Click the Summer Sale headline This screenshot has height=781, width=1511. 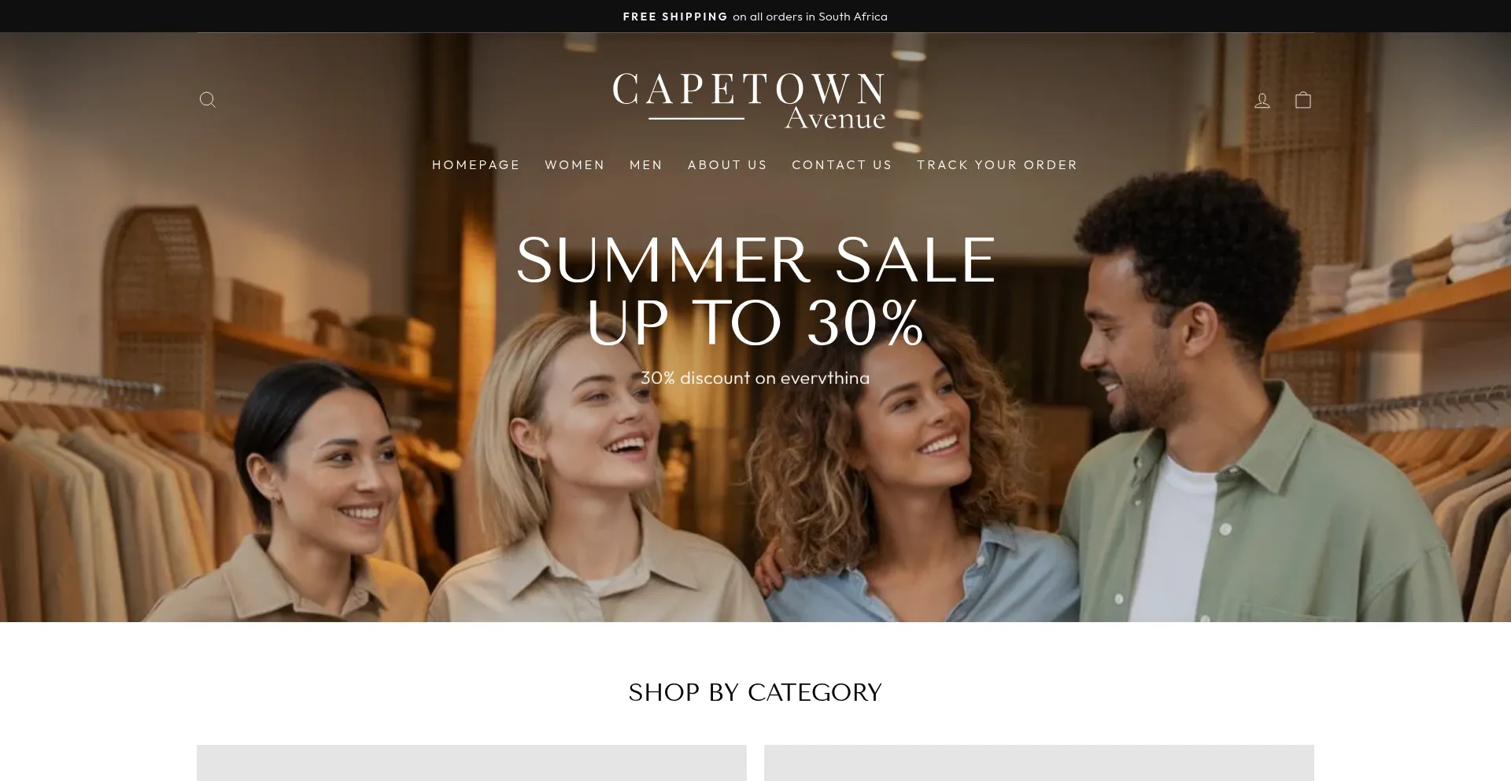point(755,260)
